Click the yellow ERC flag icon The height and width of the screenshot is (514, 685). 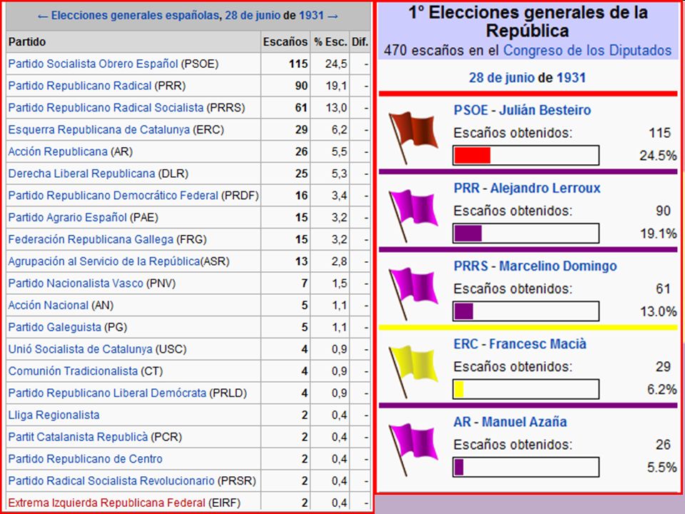pyautogui.click(x=413, y=371)
